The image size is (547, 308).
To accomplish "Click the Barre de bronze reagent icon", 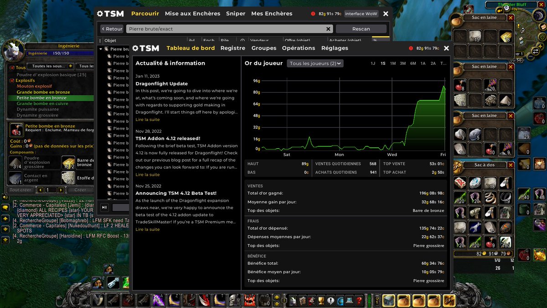I will click(x=68, y=163).
